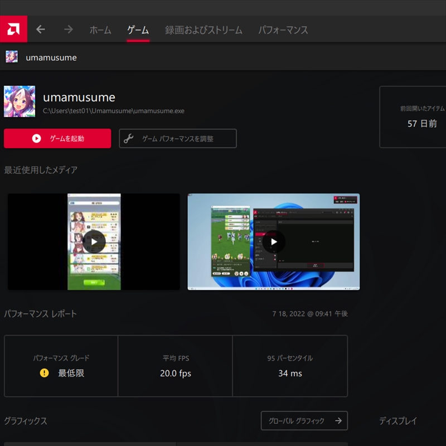This screenshot has width=446, height=446.
Task: Click the ディスプレイ section heading
Action: (x=398, y=421)
